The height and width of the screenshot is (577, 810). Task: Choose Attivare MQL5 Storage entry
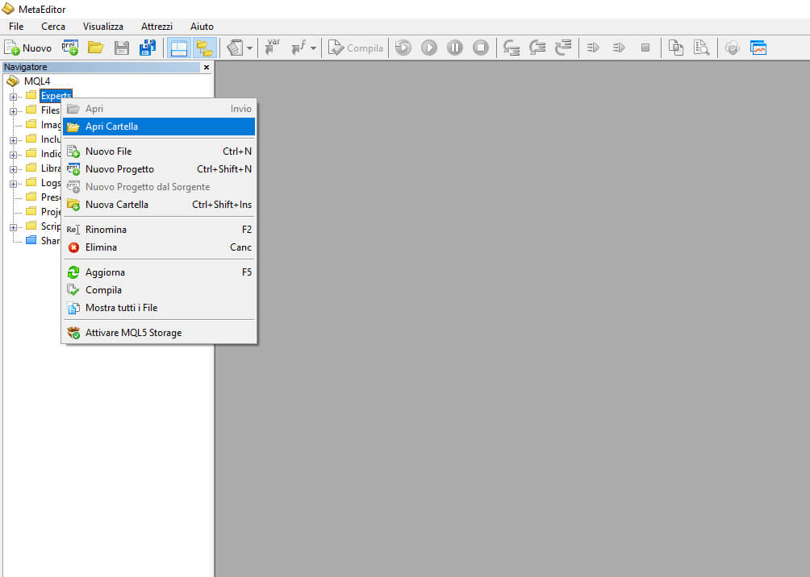(x=159, y=333)
